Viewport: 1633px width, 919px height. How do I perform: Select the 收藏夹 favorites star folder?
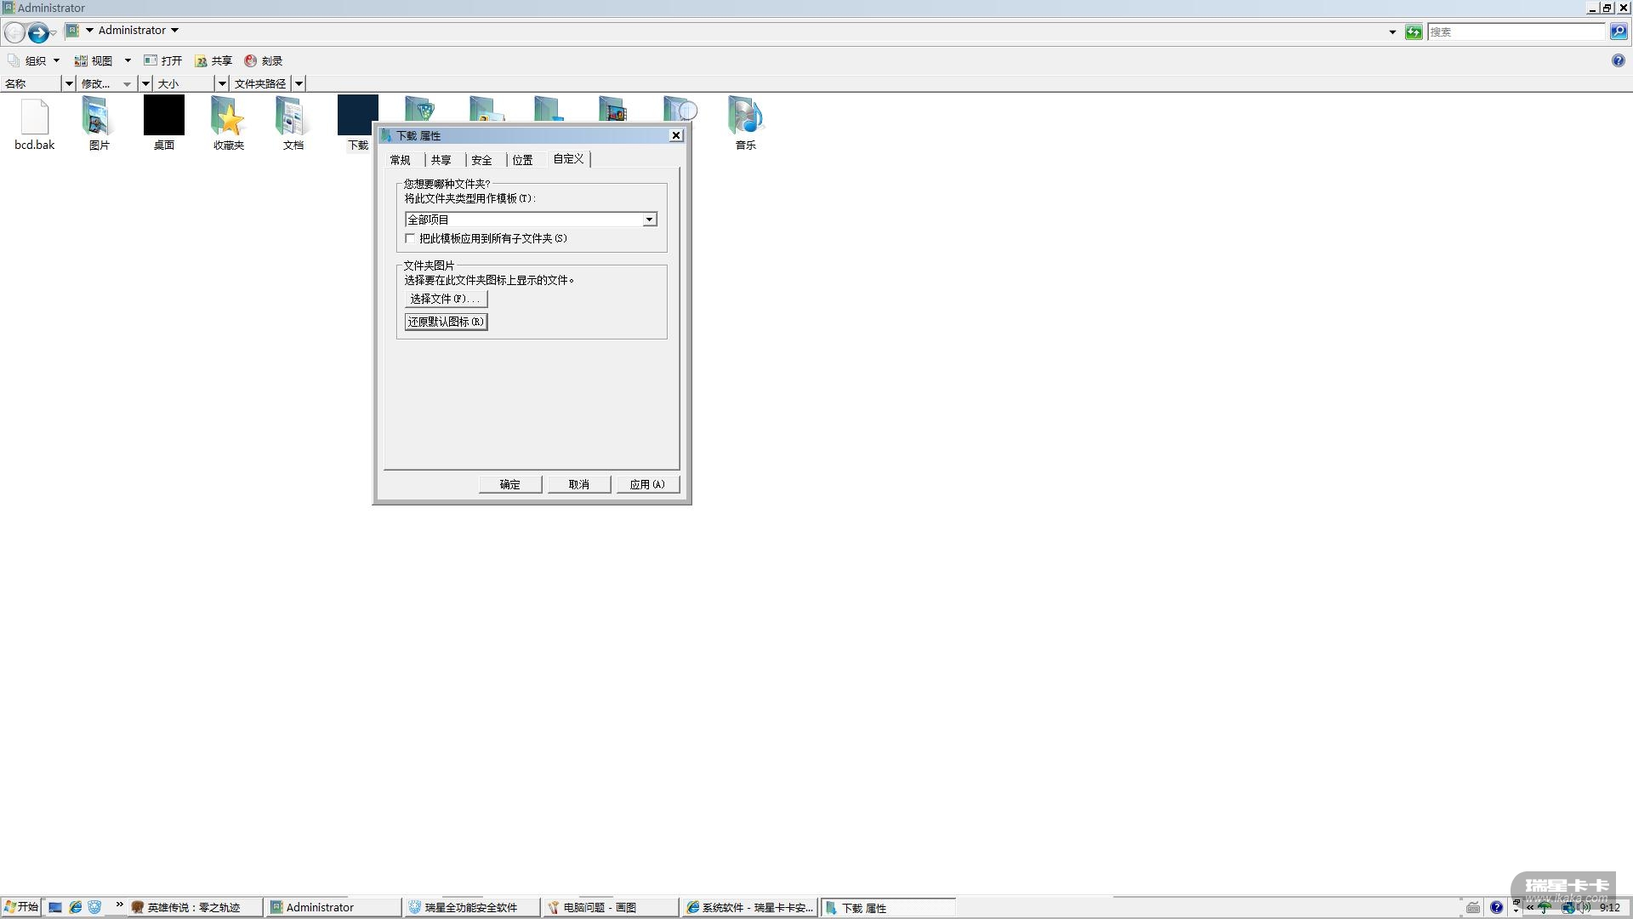228,117
